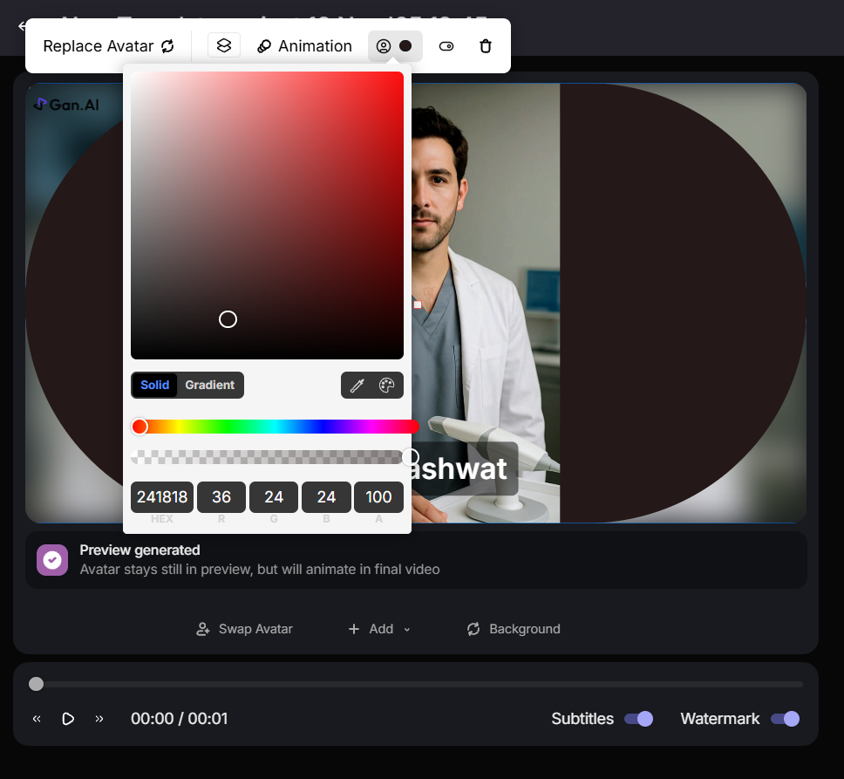
Task: Open the color palette presets icon
Action: [x=387, y=386]
